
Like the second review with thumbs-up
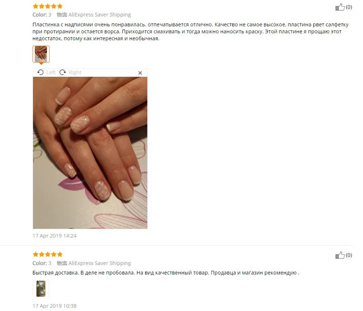pos(340,255)
